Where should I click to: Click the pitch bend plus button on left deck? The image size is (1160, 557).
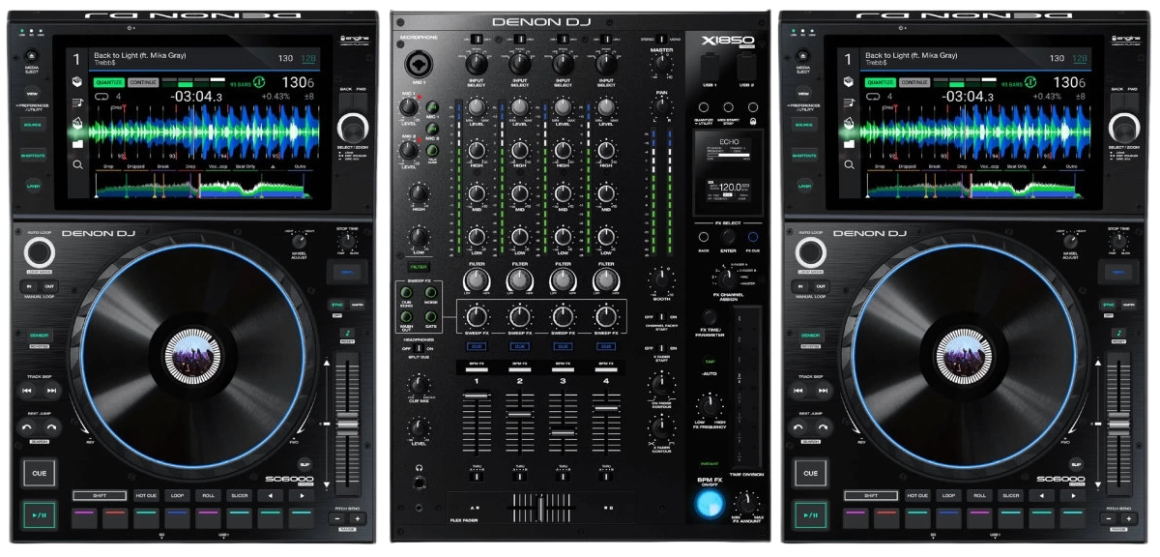tap(357, 519)
